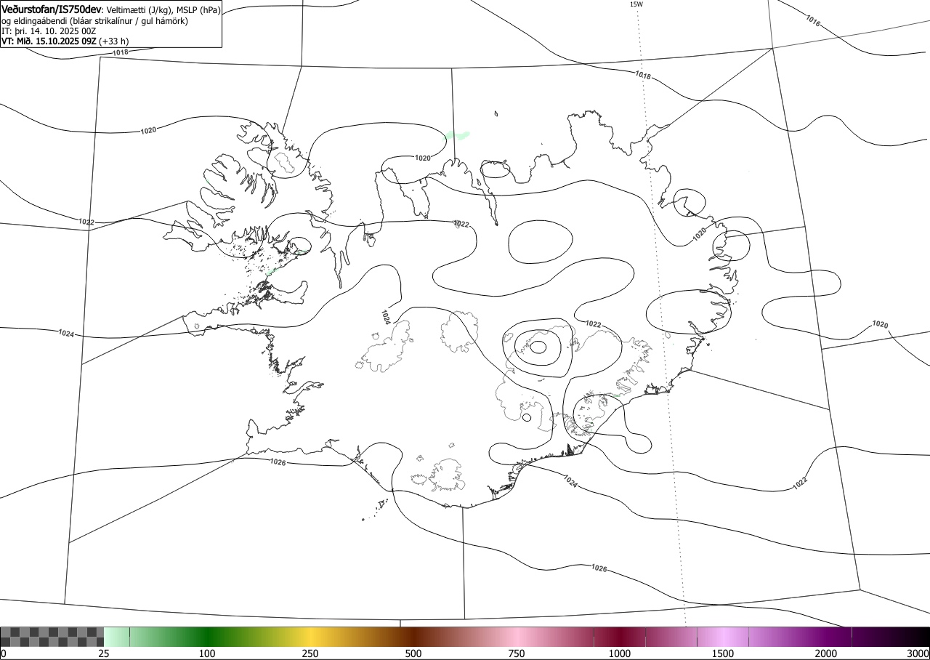
Task: Click the light green CAPE patch off the north coast
Action: point(457,134)
